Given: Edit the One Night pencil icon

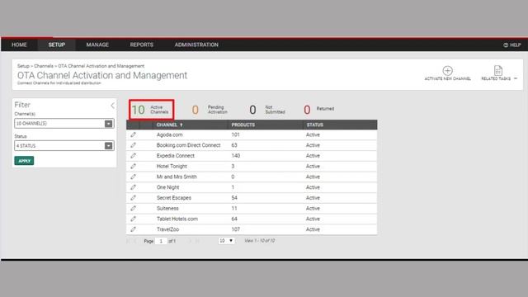Looking at the screenshot, I should pyautogui.click(x=134, y=187).
